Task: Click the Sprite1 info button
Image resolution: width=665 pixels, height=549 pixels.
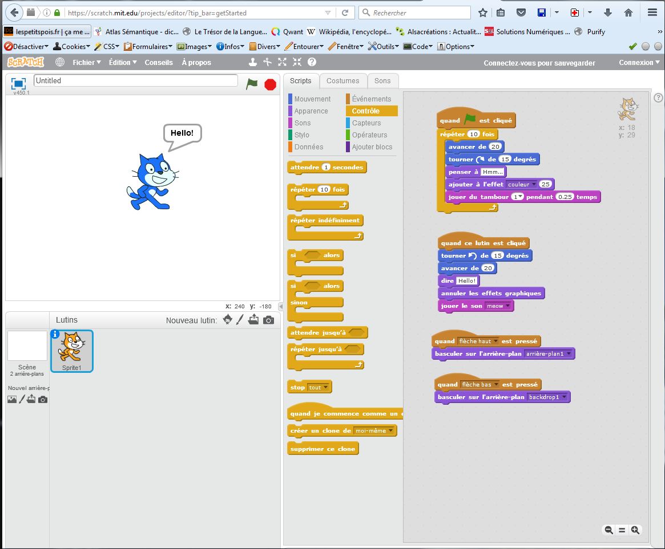Action: tap(55, 335)
